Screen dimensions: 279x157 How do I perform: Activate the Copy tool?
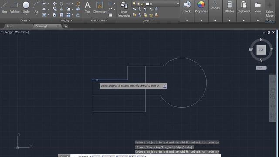(x=54, y=9)
